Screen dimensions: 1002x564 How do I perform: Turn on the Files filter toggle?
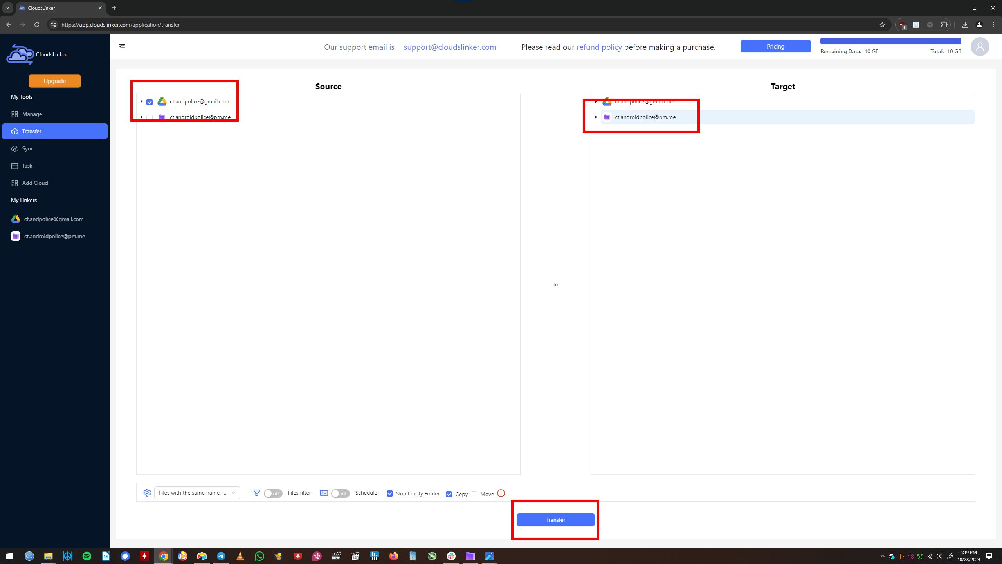tap(273, 493)
